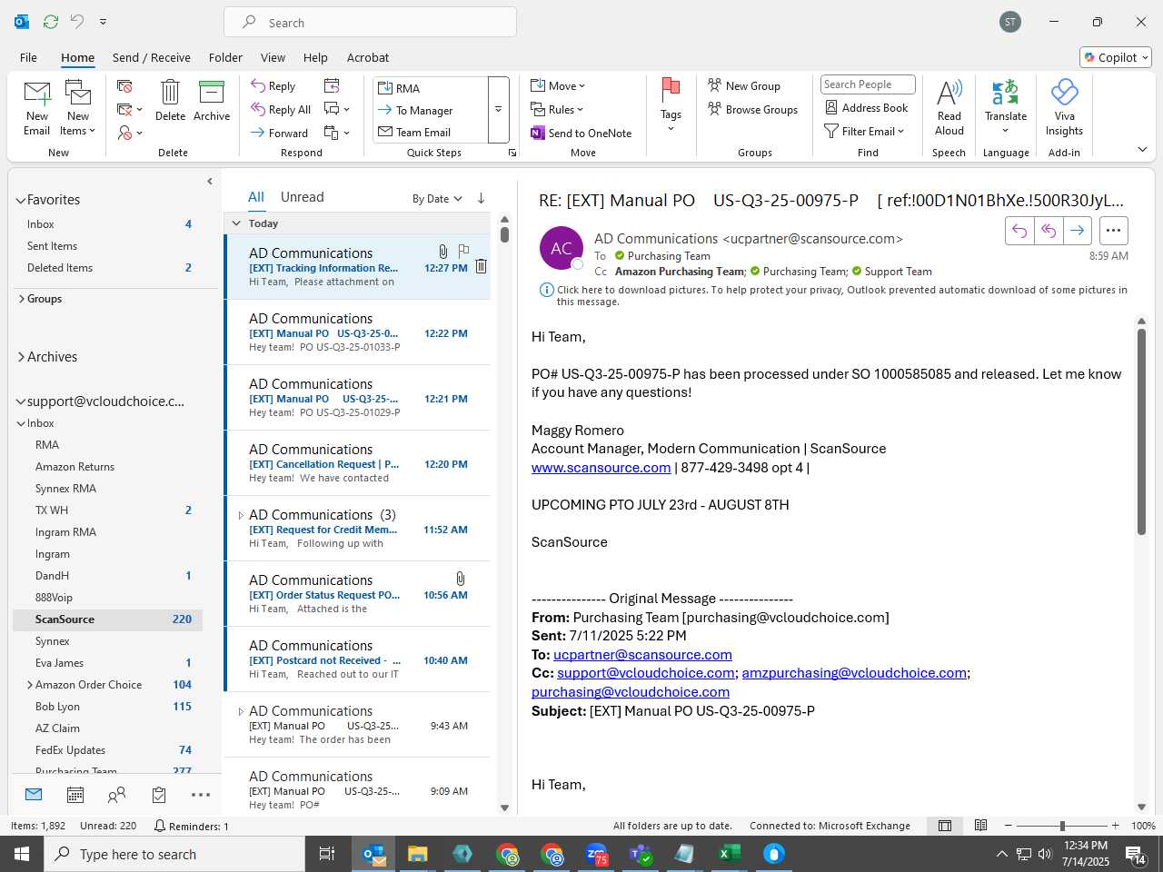Click the forward icon in reading pane header

1077,231
